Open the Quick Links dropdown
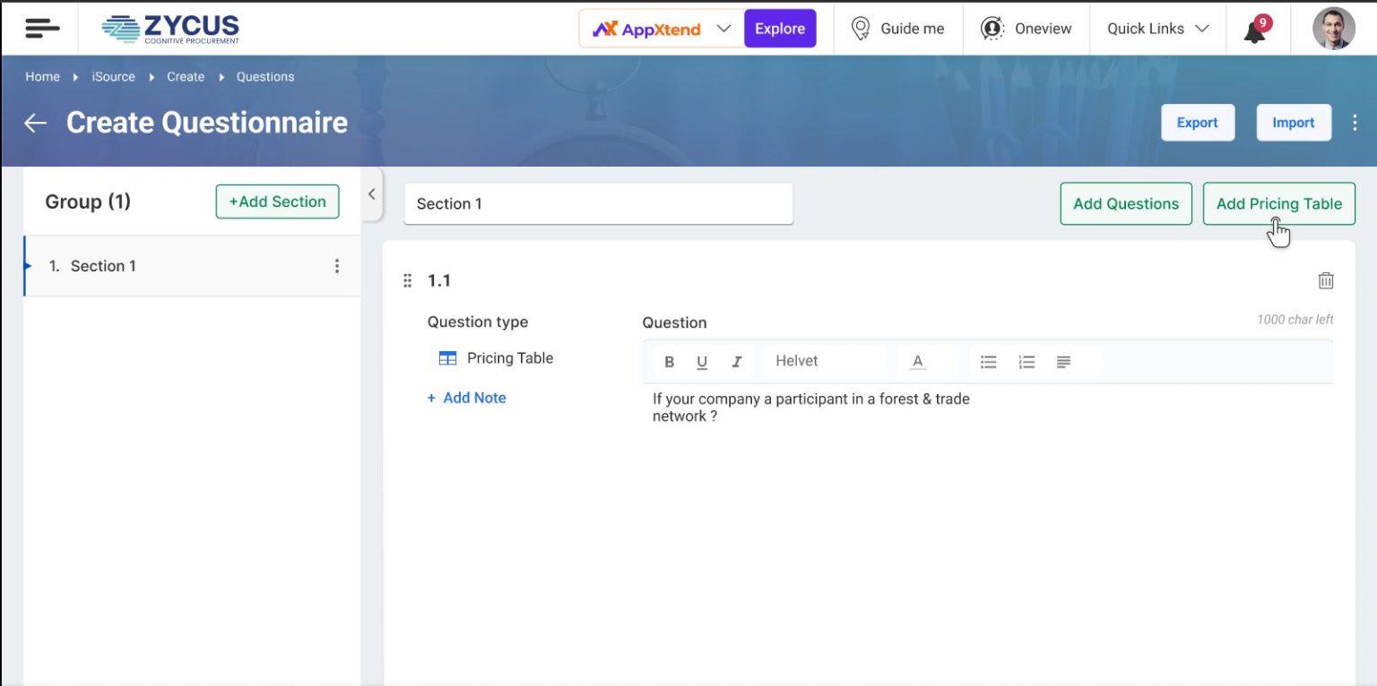The height and width of the screenshot is (686, 1377). [x=1156, y=28]
